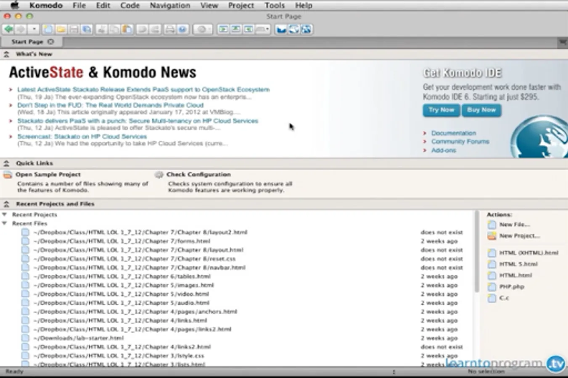Click Check Configuration quick link
The image size is (568, 378).
point(198,174)
